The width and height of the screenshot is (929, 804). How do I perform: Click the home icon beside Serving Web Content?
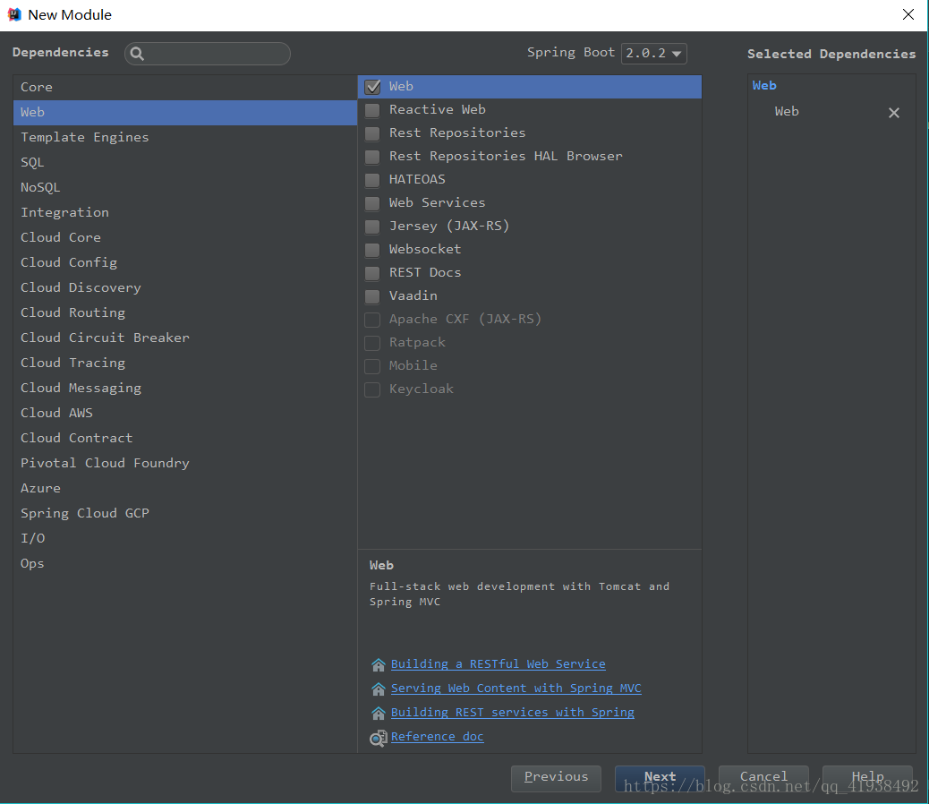click(378, 689)
